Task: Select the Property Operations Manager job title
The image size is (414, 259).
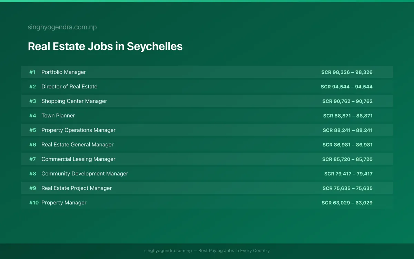Action: click(x=78, y=130)
